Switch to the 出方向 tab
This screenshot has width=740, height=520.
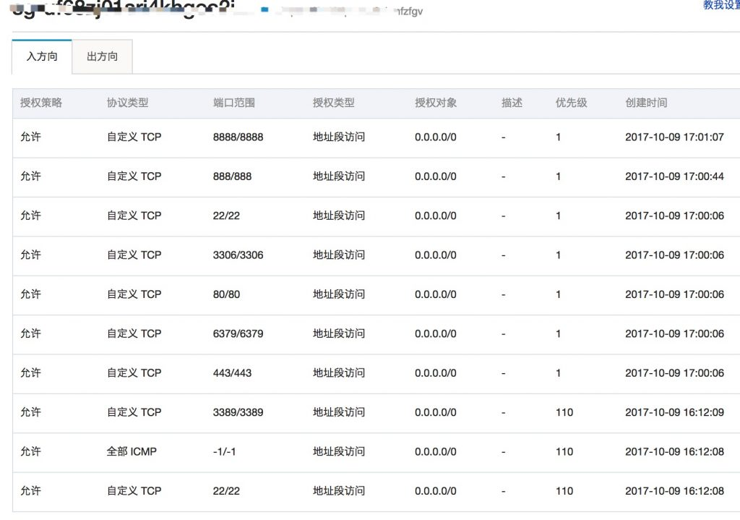103,56
